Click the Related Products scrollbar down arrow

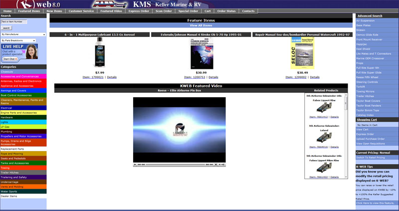346,177
